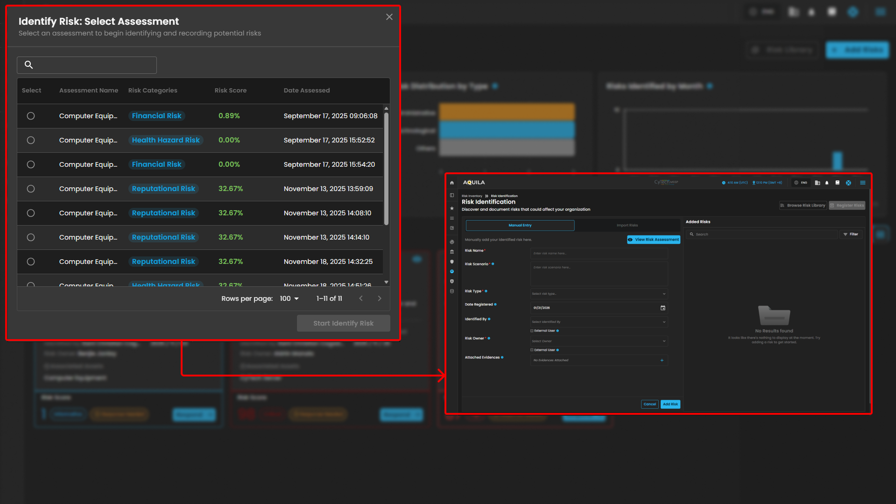Click the calendar icon in Date Registered
Screen dimensions: 896x504
coord(663,308)
